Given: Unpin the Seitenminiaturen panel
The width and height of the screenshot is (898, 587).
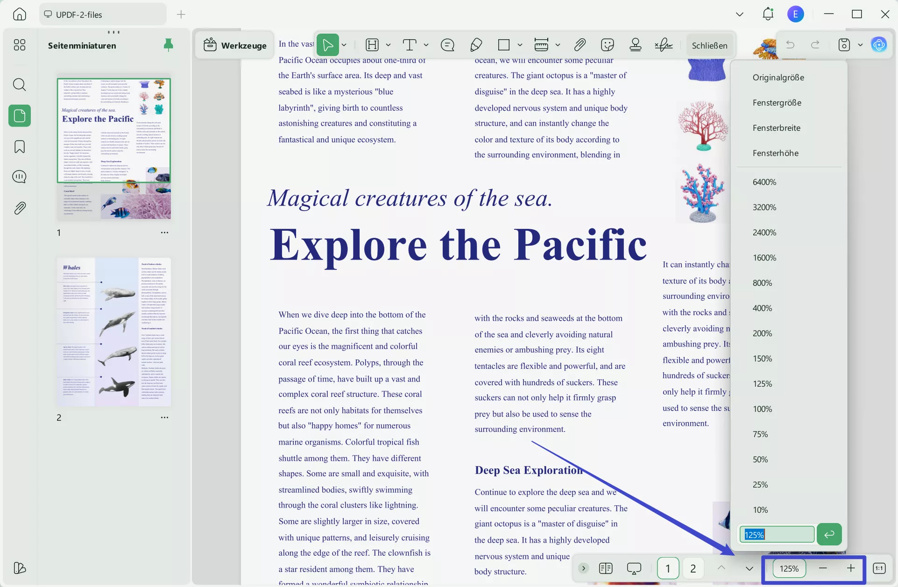Looking at the screenshot, I should (x=168, y=45).
